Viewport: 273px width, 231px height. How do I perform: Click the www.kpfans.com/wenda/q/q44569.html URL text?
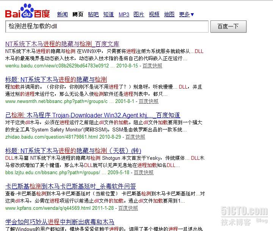point(48,208)
